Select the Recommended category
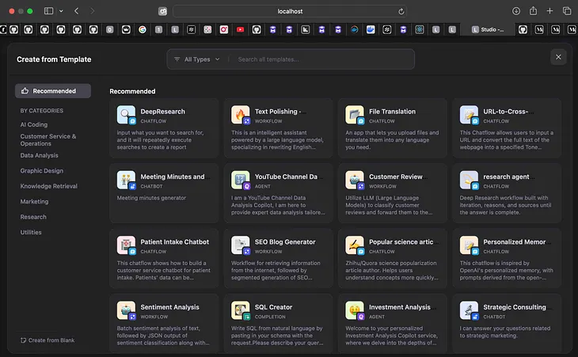Image resolution: width=578 pixels, height=357 pixels. click(x=53, y=90)
